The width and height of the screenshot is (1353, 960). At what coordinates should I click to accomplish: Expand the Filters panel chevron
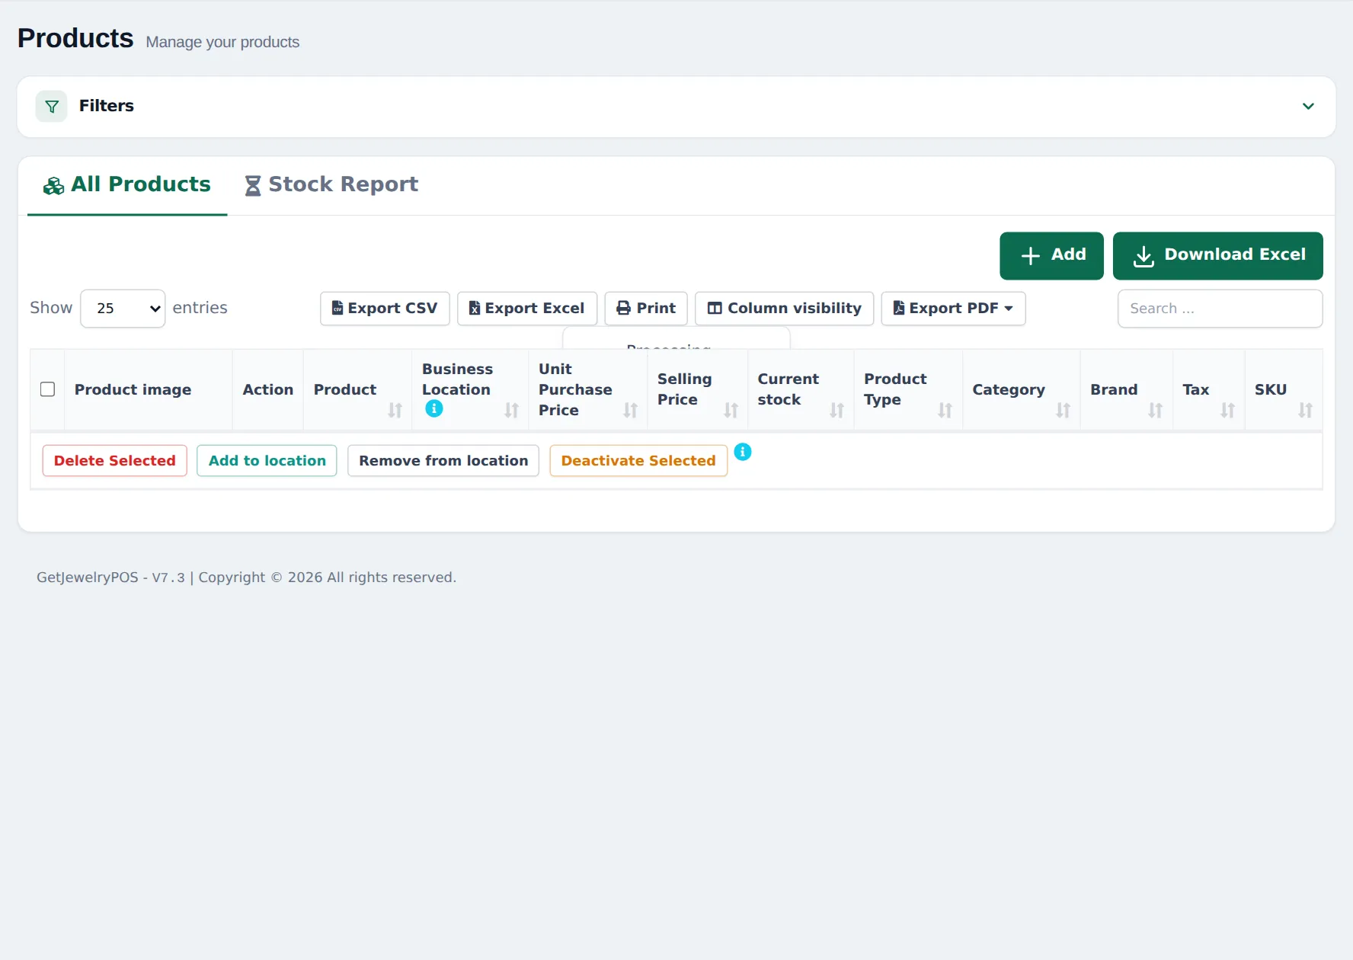pyautogui.click(x=1308, y=107)
